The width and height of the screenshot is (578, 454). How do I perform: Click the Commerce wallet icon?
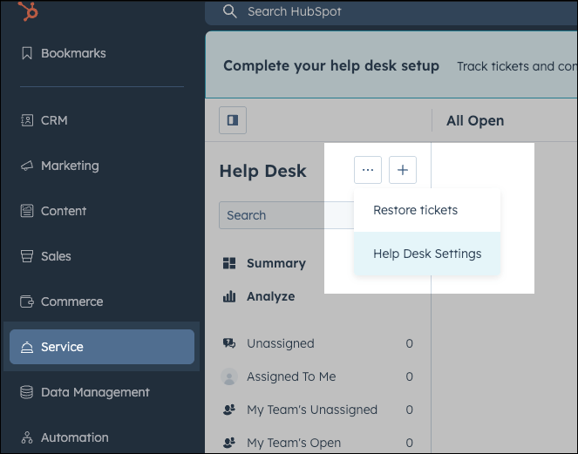click(x=27, y=302)
